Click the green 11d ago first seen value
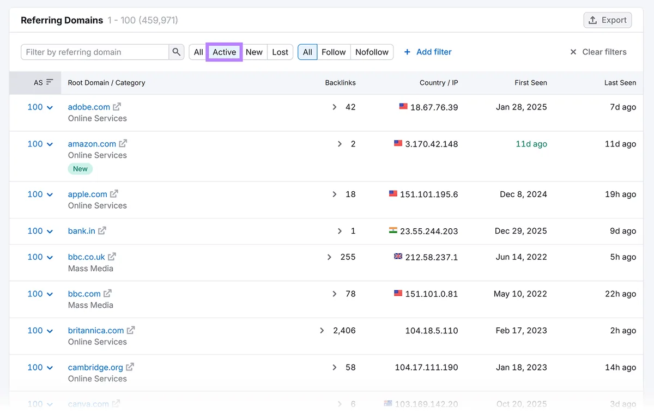 coord(531,144)
